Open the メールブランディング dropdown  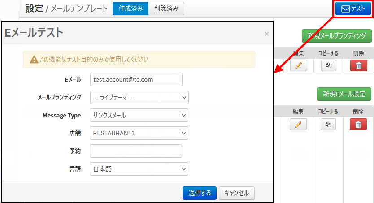(139, 97)
